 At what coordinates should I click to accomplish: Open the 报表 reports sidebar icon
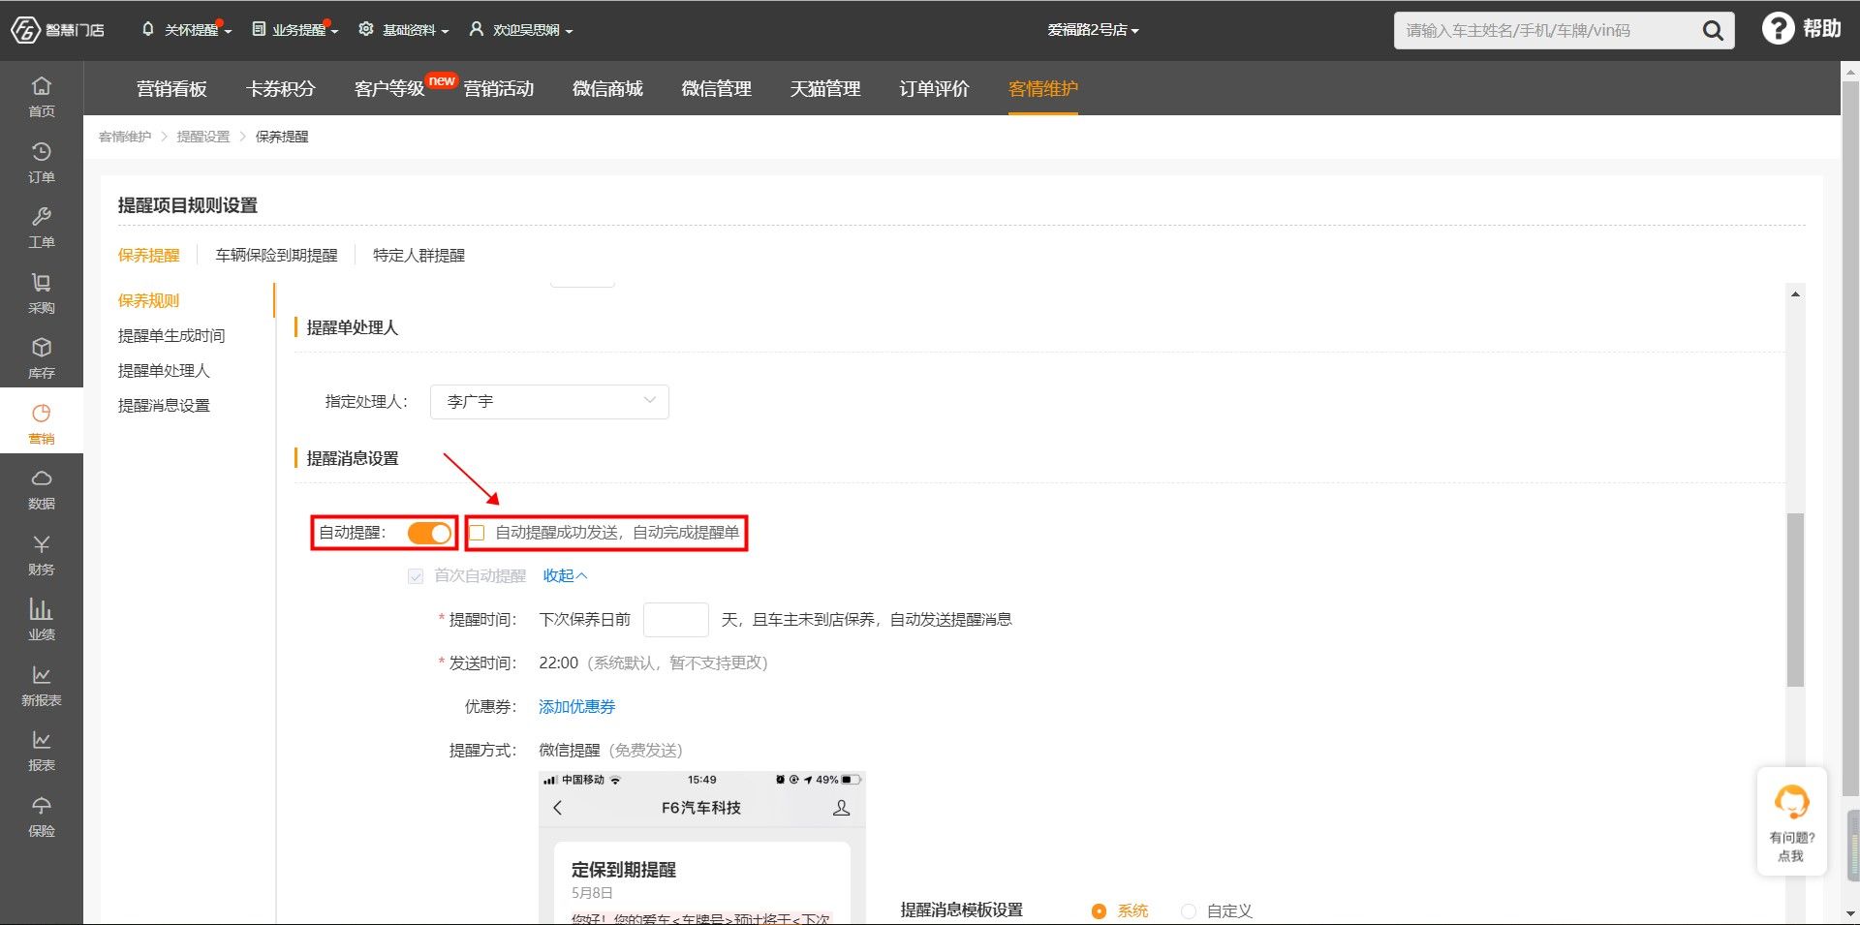click(42, 751)
